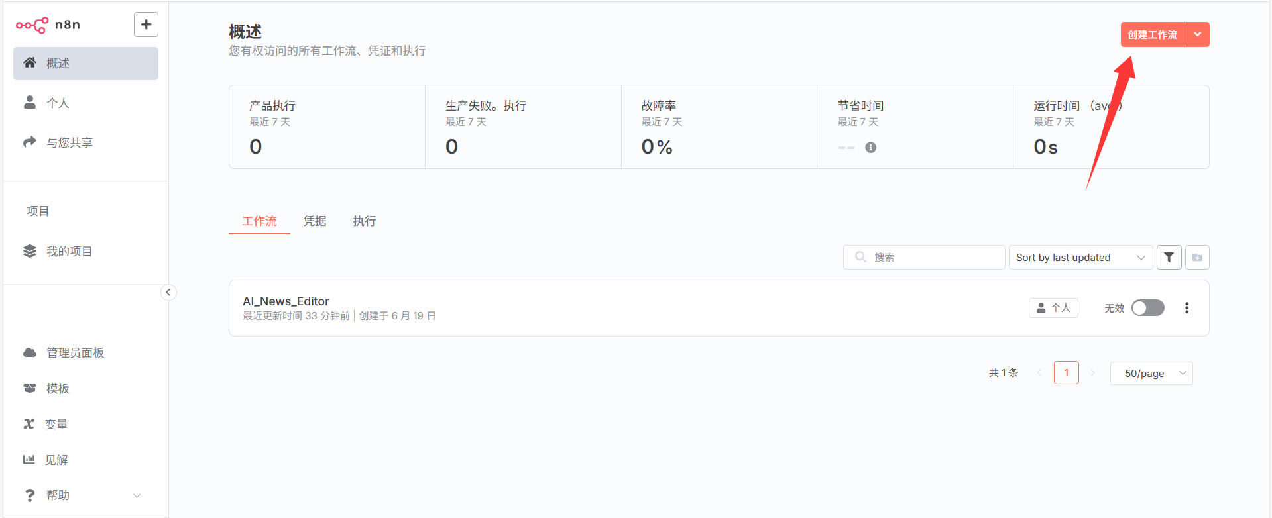The width and height of the screenshot is (1272, 518).
Task: Open 管理员面板 from the sidebar
Action: 75,353
